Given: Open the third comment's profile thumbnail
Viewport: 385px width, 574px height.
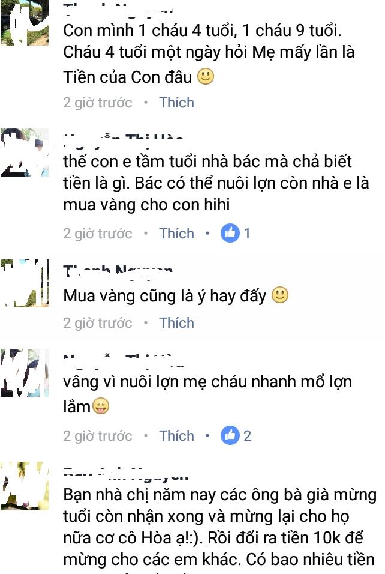Looking at the screenshot, I should pyautogui.click(x=25, y=283).
